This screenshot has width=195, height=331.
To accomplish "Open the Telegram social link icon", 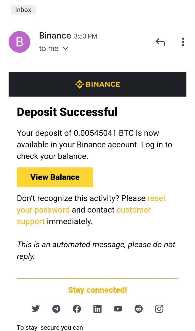I will coord(56,309).
